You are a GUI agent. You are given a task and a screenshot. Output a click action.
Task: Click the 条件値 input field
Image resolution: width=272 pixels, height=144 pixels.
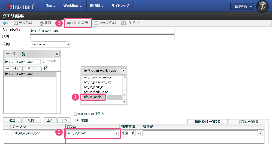(200, 133)
